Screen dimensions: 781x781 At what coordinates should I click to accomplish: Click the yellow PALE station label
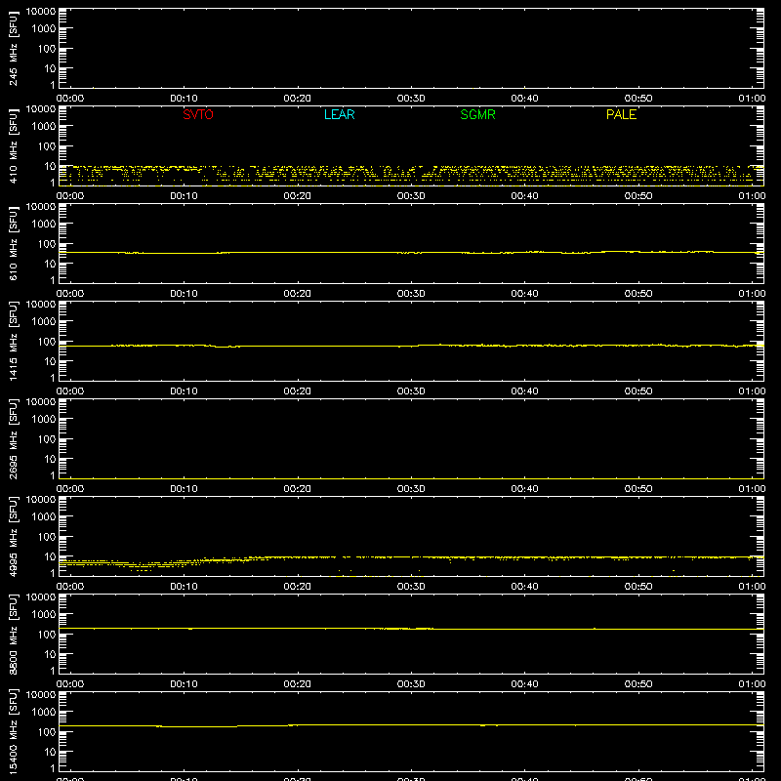pyautogui.click(x=621, y=114)
